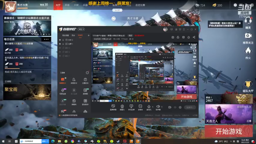Toggle the lock on the 文本 3 source
Viewport: 256px width, 144px height.
[63, 40]
